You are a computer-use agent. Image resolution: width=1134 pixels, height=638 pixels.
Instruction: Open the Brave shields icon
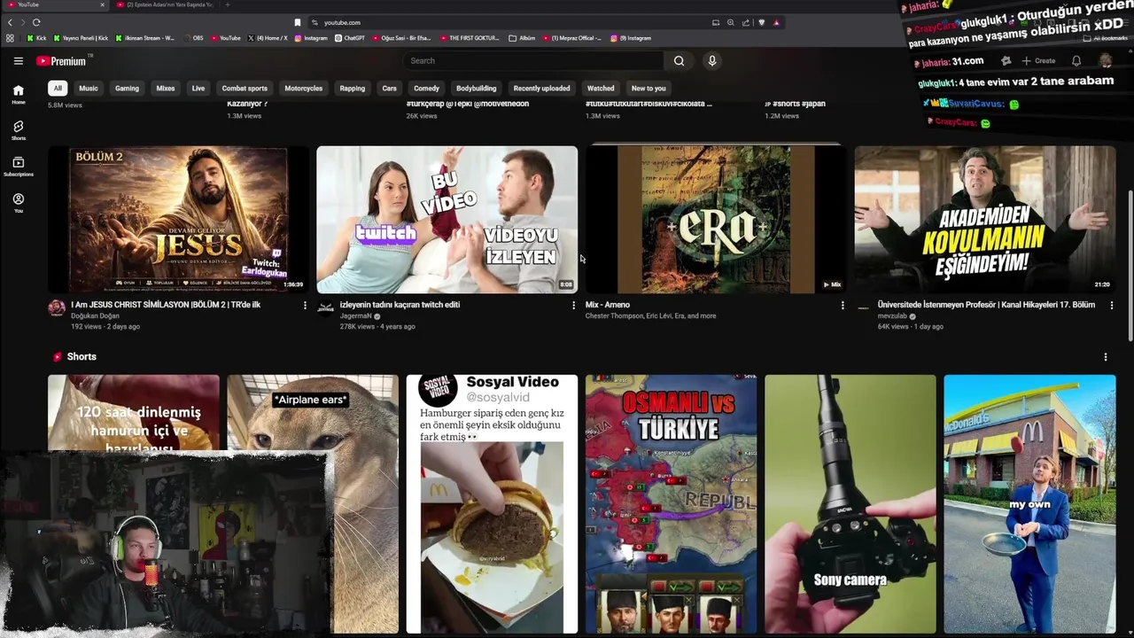point(761,22)
